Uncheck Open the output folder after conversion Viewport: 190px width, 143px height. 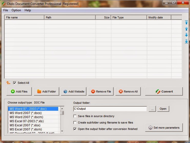click(75, 129)
